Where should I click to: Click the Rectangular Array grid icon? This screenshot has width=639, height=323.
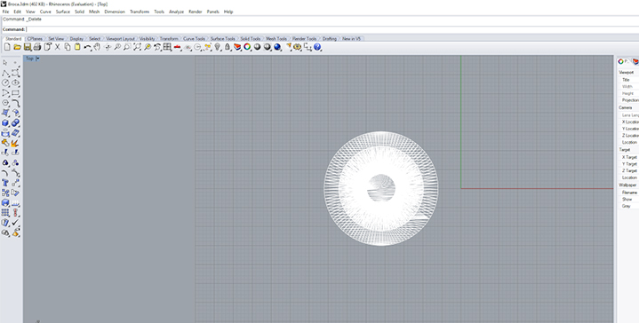[x=5, y=212]
